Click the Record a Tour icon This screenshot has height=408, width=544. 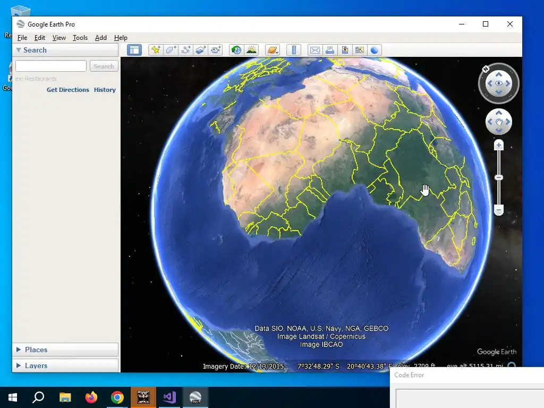(x=216, y=50)
